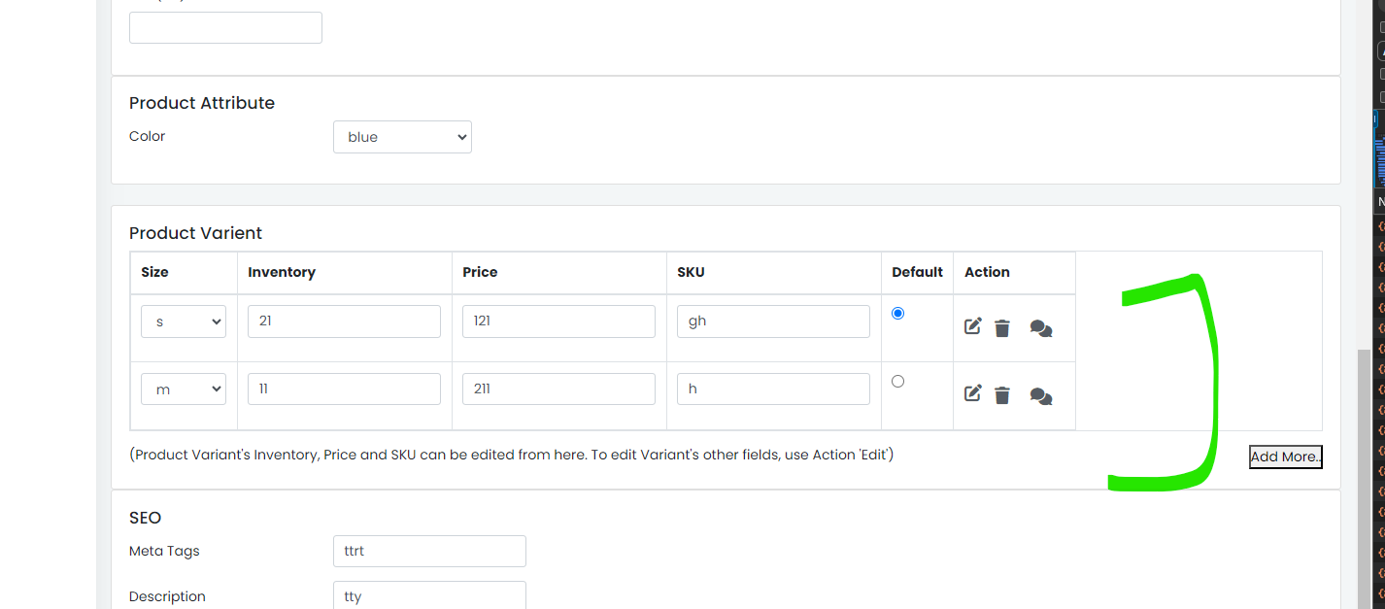Click the Price column header
1385x609 pixels.
pos(480,272)
